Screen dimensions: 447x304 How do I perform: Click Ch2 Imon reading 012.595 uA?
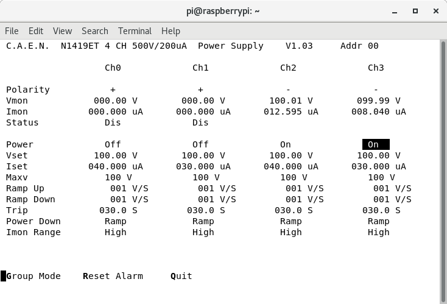[290, 111]
